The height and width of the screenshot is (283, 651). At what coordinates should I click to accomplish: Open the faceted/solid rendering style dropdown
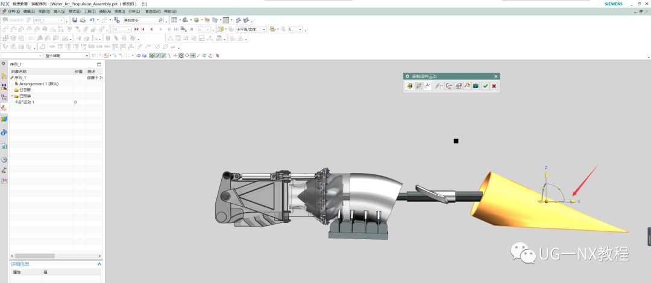point(264,29)
